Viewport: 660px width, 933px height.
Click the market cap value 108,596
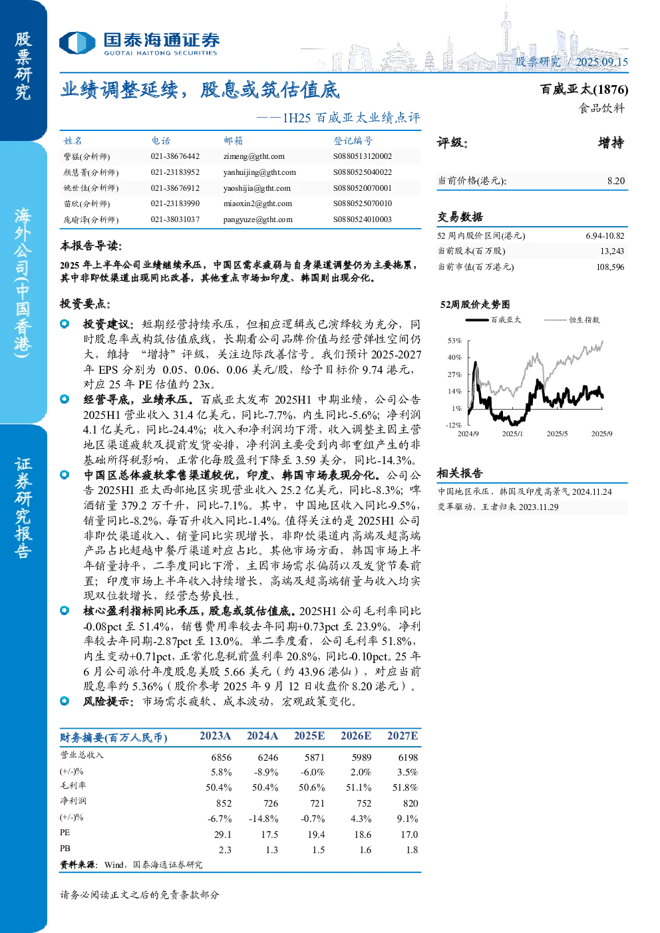610,267
